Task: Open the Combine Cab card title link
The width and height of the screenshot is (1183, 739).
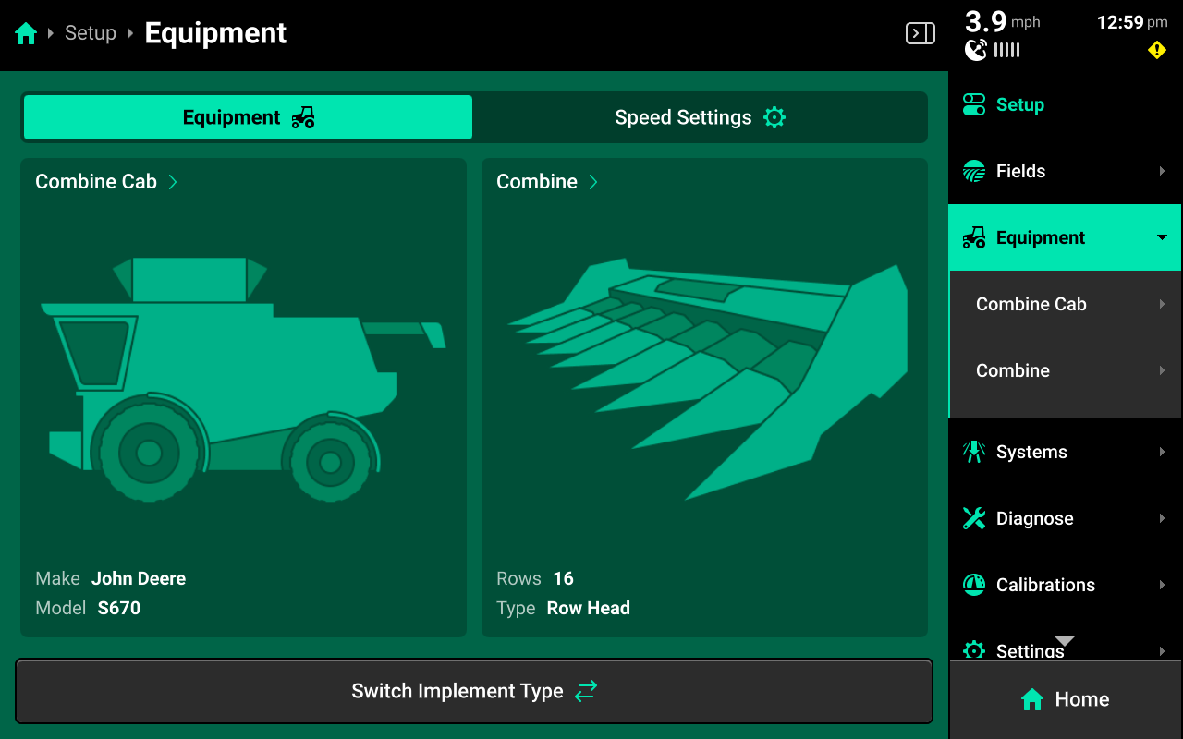Action: (x=106, y=182)
